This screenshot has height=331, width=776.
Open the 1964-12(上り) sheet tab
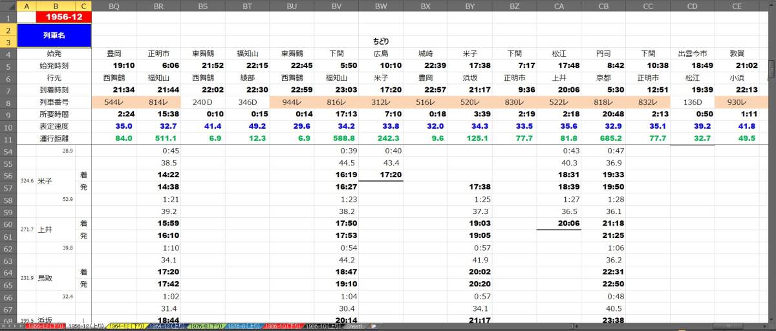pos(167,326)
